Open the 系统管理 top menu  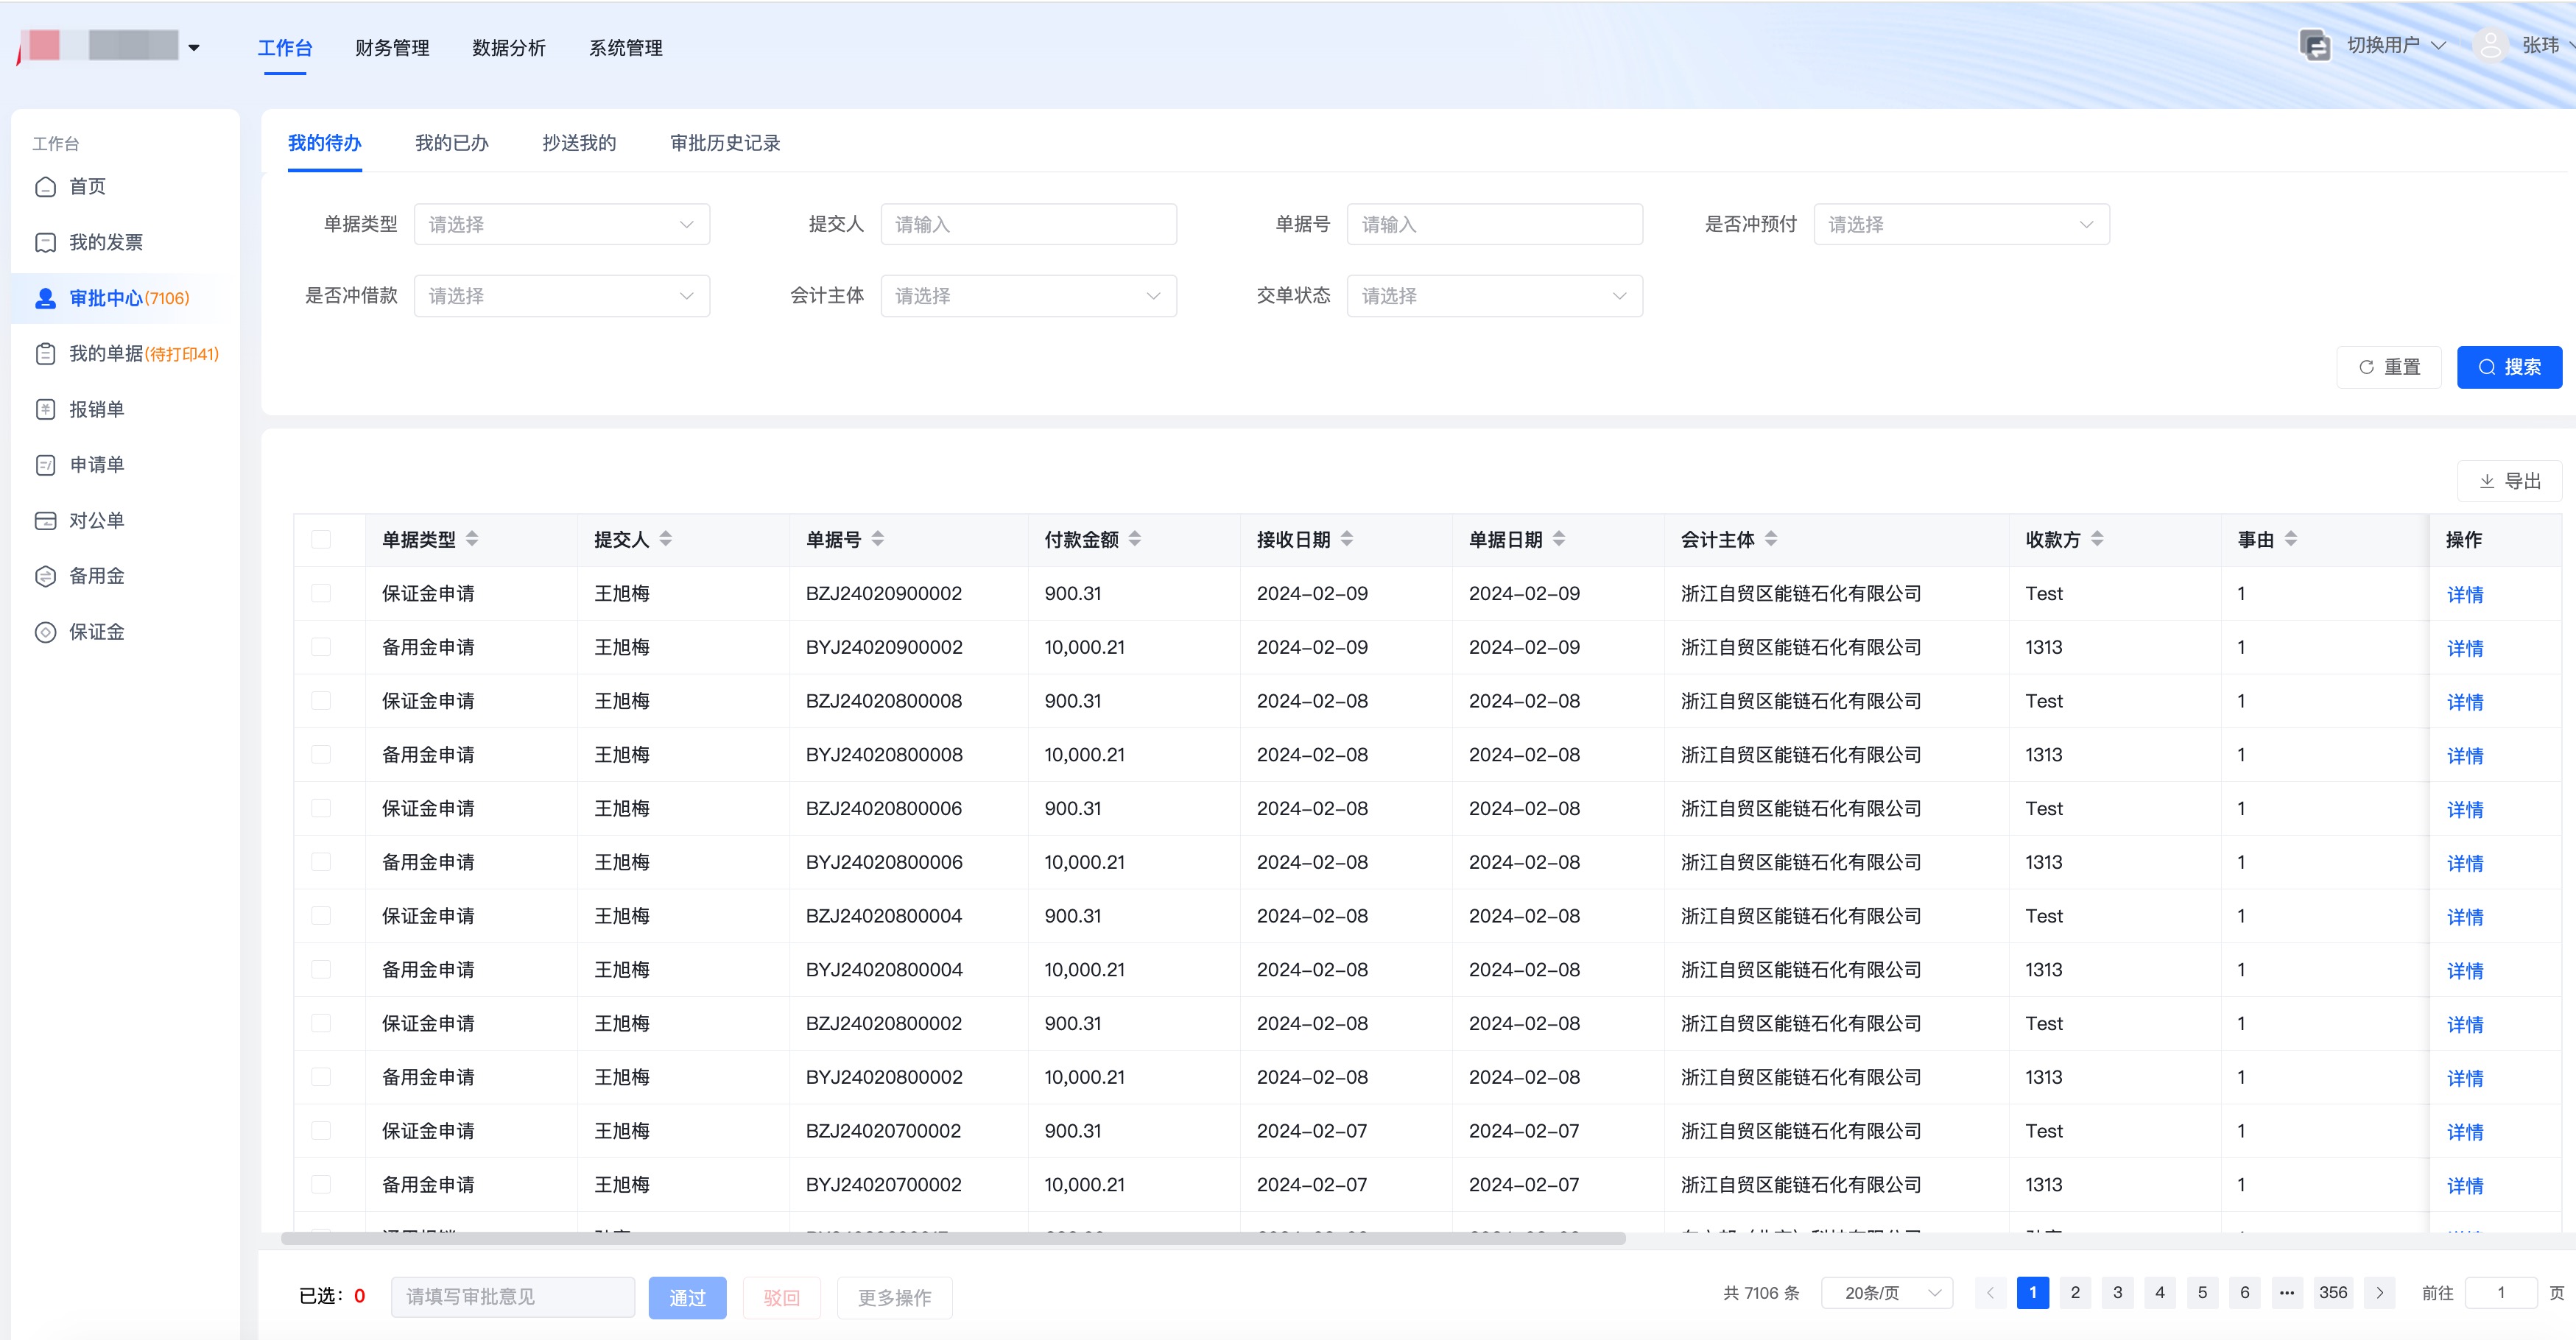coord(626,48)
